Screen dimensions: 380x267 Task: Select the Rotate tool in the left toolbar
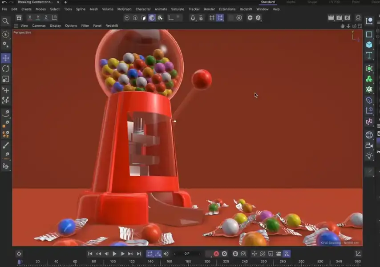(x=6, y=69)
